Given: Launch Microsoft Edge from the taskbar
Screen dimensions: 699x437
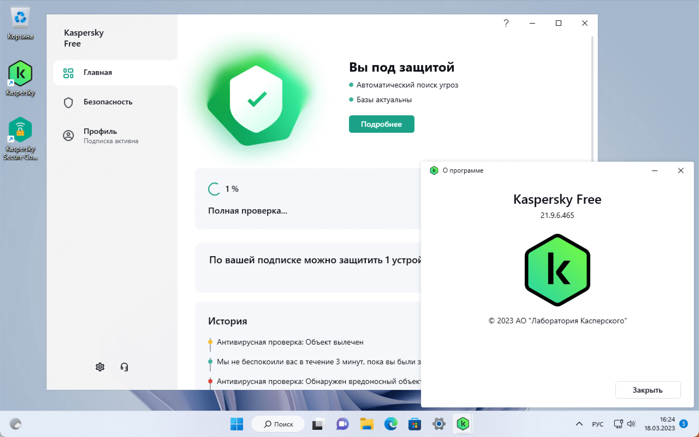Looking at the screenshot, I should pyautogui.click(x=390, y=423).
